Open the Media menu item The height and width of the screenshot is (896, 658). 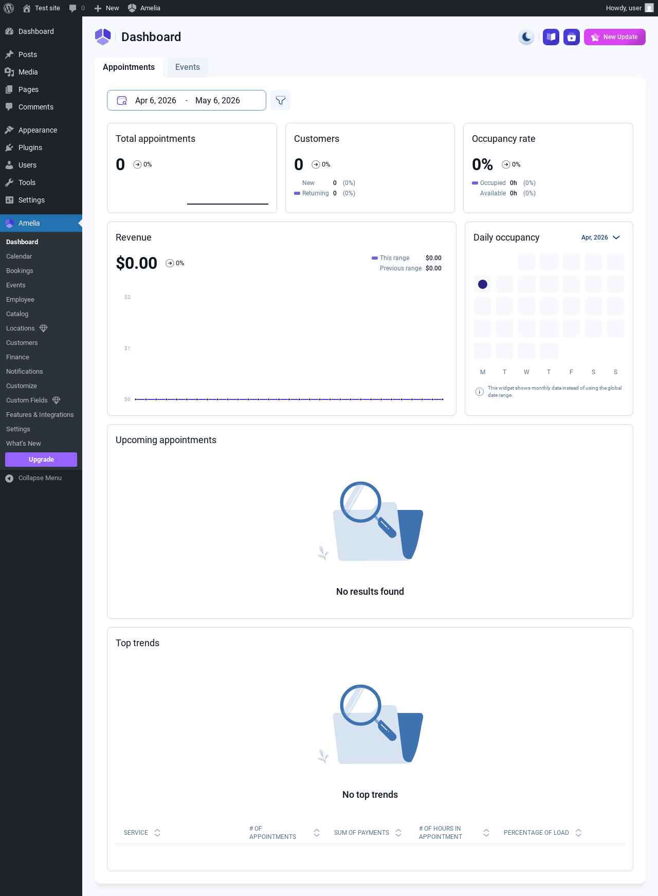[x=41, y=72]
